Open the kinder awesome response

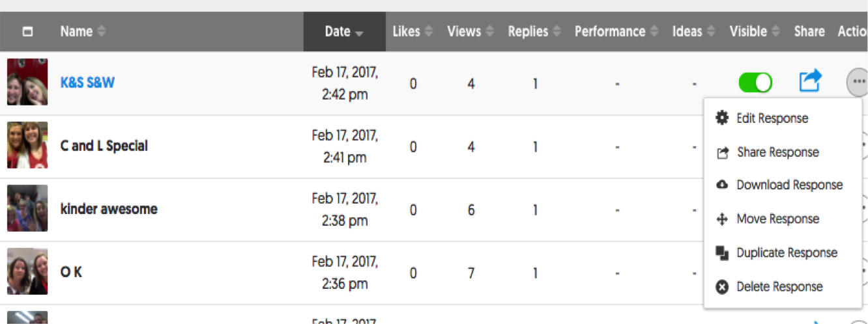pyautogui.click(x=109, y=209)
